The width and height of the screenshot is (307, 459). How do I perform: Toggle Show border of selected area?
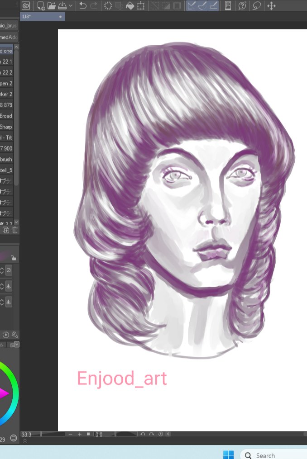click(x=177, y=5)
